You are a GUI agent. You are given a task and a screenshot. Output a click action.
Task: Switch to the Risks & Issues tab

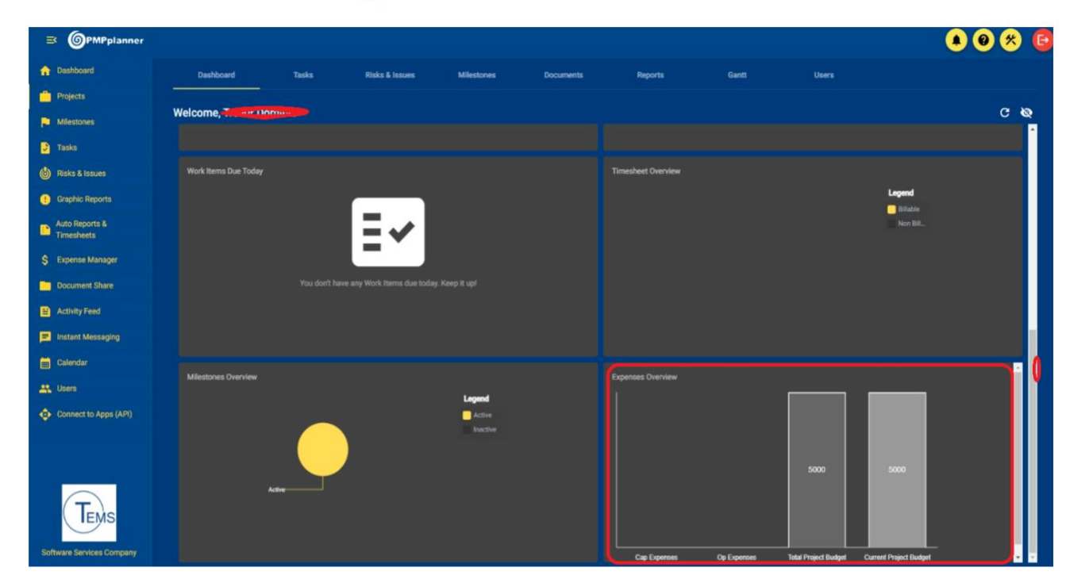390,75
